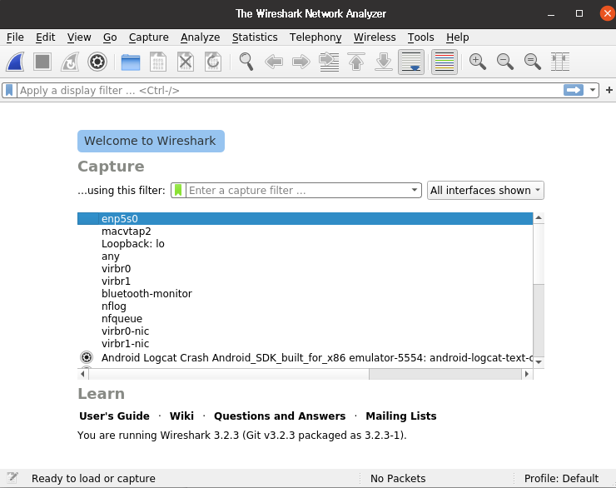
Task: Select Loopback: lo interface
Action: tap(305, 244)
